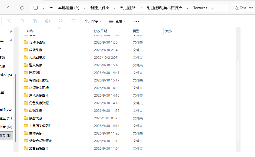Expand chevron after 乱世经略 in address bar
The image size is (255, 157).
pos(141,8)
